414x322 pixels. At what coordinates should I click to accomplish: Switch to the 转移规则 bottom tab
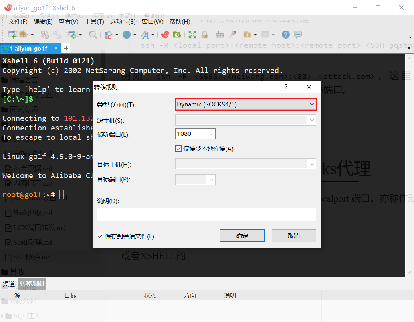point(32,283)
